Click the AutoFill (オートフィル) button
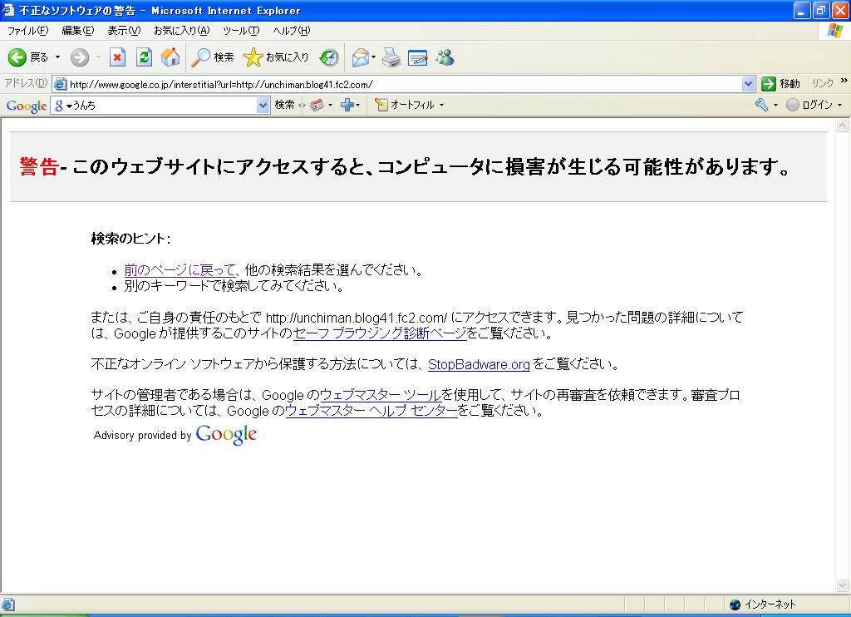This screenshot has width=851, height=617. [x=406, y=105]
